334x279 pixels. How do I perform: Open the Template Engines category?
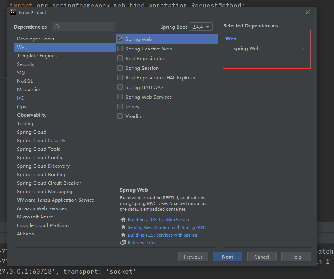coord(65,56)
